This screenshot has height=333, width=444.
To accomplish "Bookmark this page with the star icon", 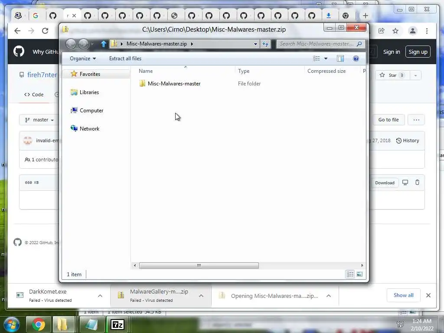I will pos(395,31).
